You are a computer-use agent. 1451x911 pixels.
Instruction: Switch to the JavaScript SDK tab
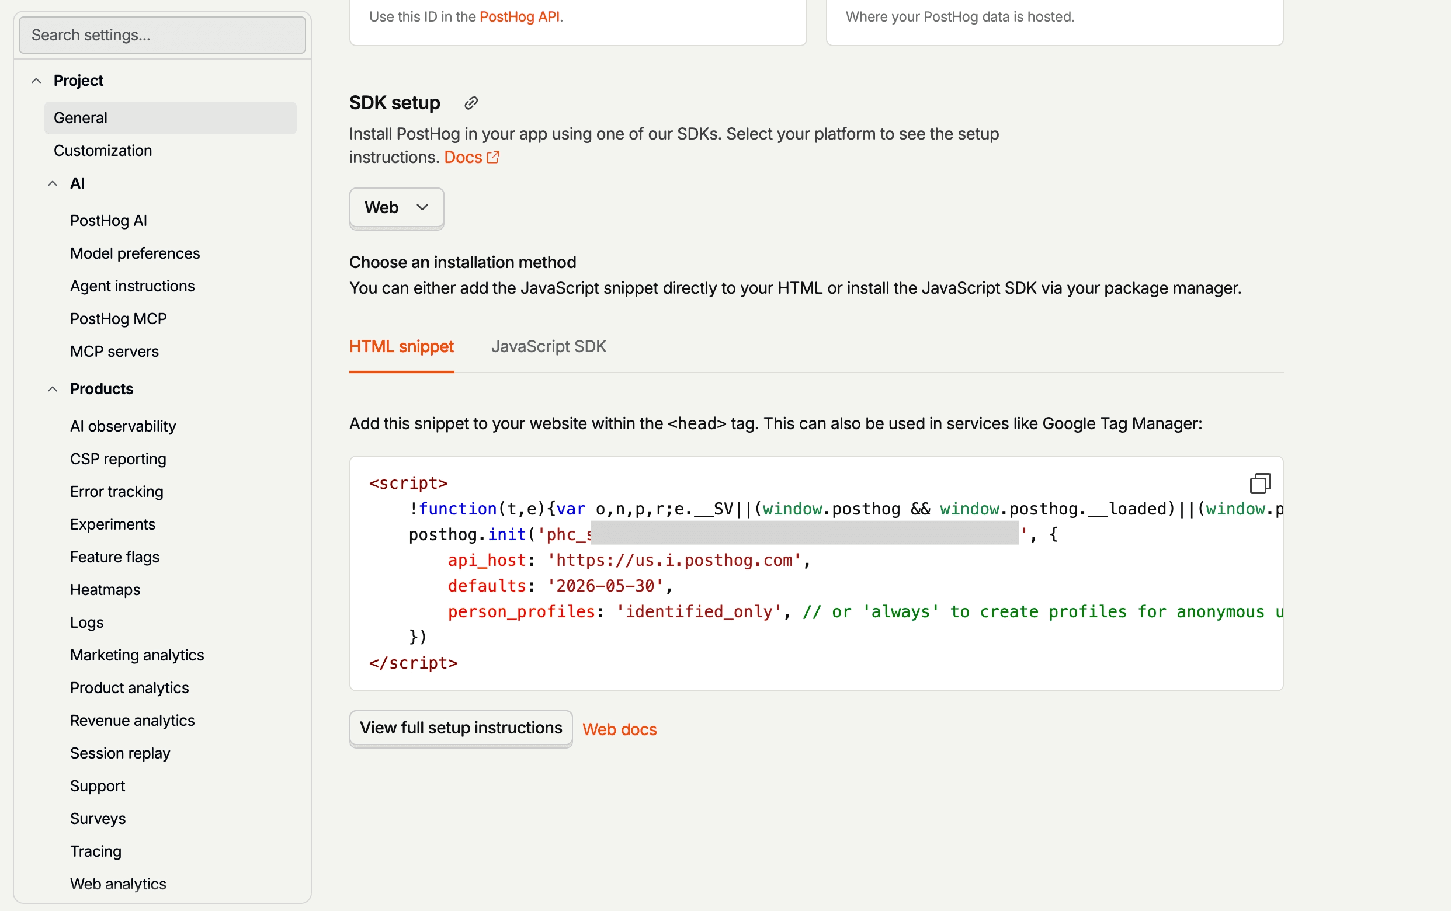click(x=549, y=346)
